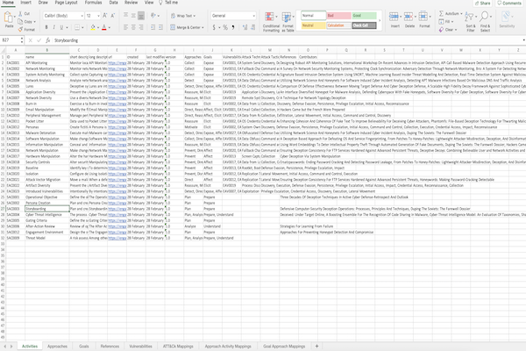Image resolution: width=526 pixels, height=351 pixels.
Task: Open the Fill dropdown
Action: click(446, 21)
